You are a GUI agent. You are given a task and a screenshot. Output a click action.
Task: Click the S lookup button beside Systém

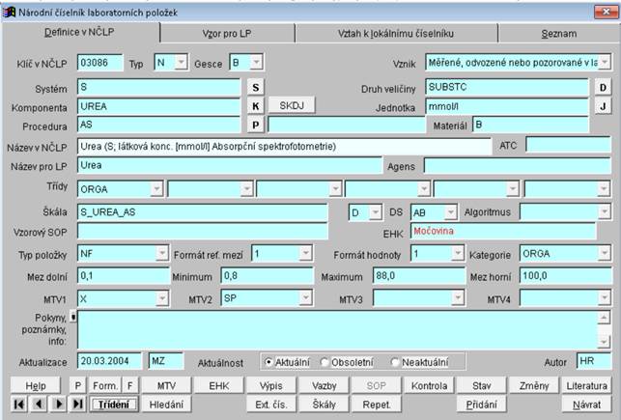click(x=256, y=88)
